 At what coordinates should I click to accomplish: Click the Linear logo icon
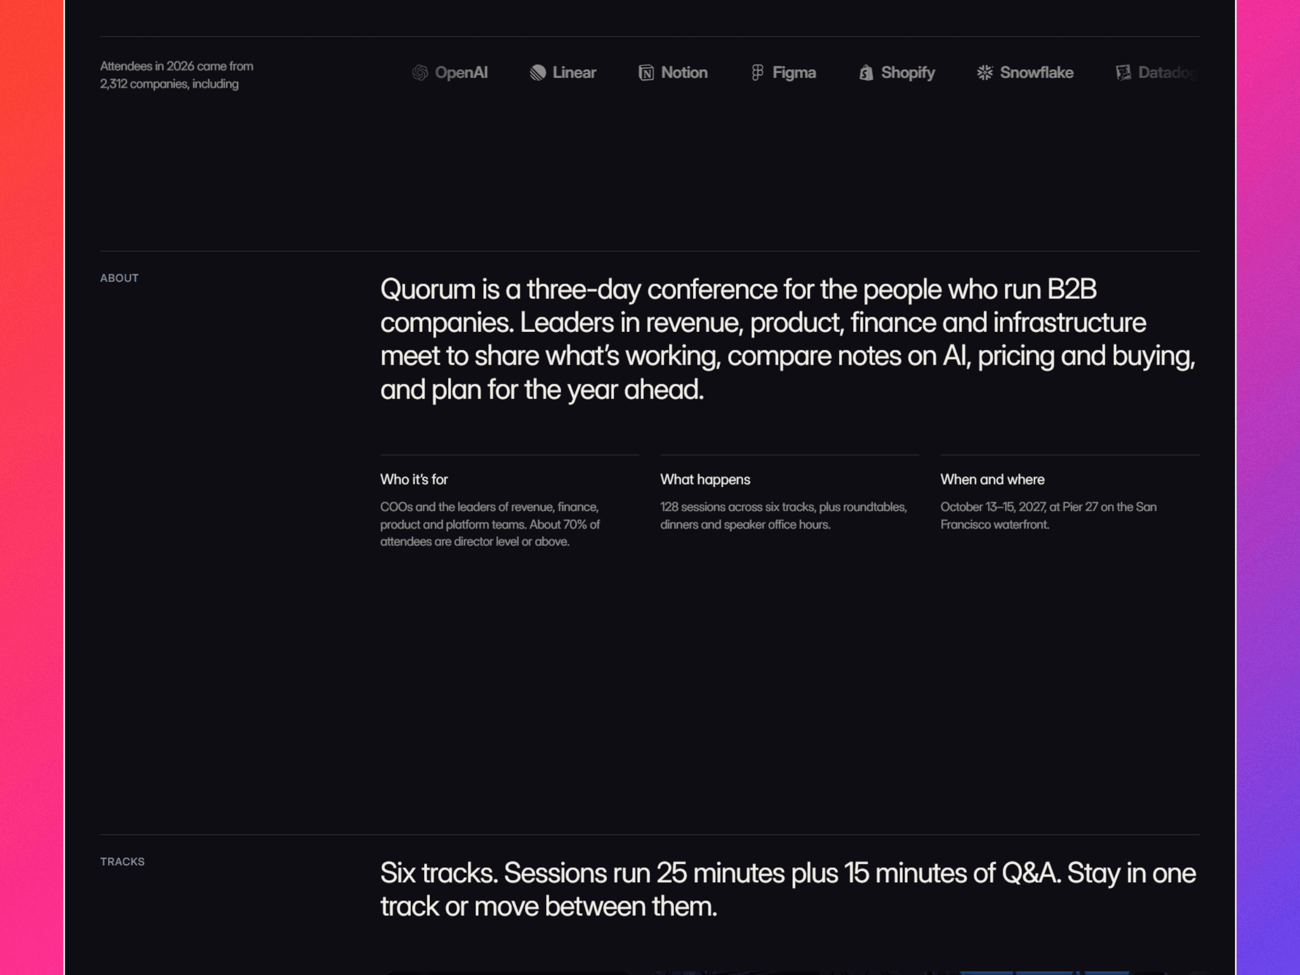538,73
